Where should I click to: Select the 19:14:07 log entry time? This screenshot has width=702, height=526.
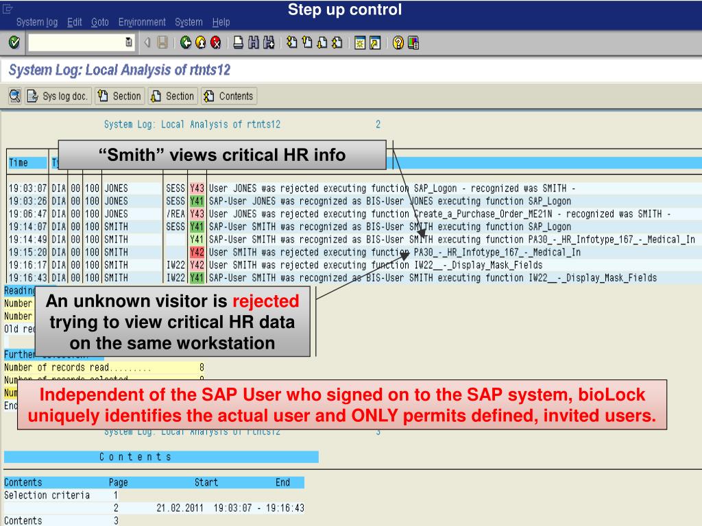click(x=27, y=227)
